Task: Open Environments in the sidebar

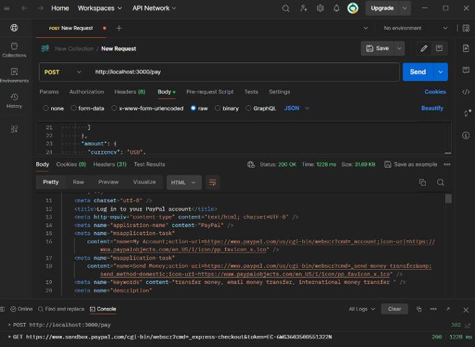Action: (14, 76)
